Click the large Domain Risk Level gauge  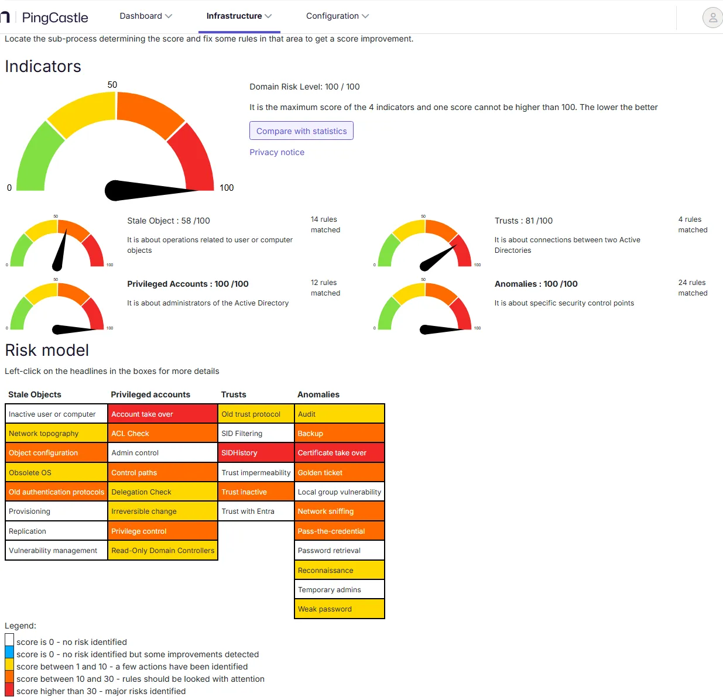(x=116, y=142)
